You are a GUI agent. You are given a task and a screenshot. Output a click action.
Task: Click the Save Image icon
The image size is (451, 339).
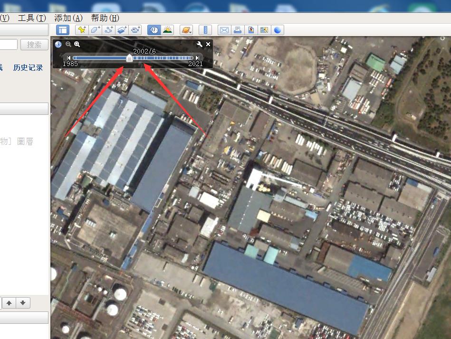pos(250,29)
